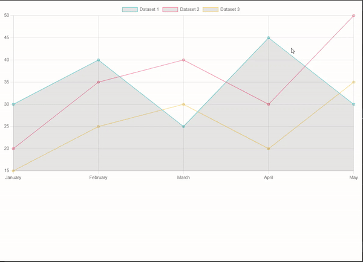Click the February x-axis label

click(99, 177)
